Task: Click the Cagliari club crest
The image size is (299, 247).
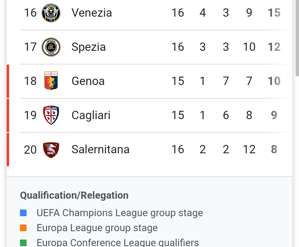Action: click(x=51, y=115)
